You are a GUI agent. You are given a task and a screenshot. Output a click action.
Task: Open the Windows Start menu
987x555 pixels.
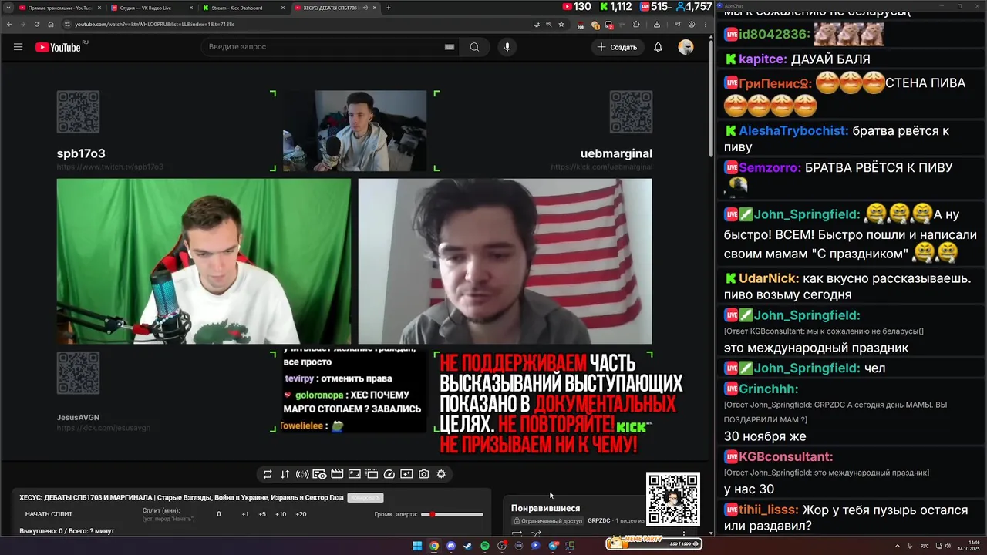[x=417, y=546]
